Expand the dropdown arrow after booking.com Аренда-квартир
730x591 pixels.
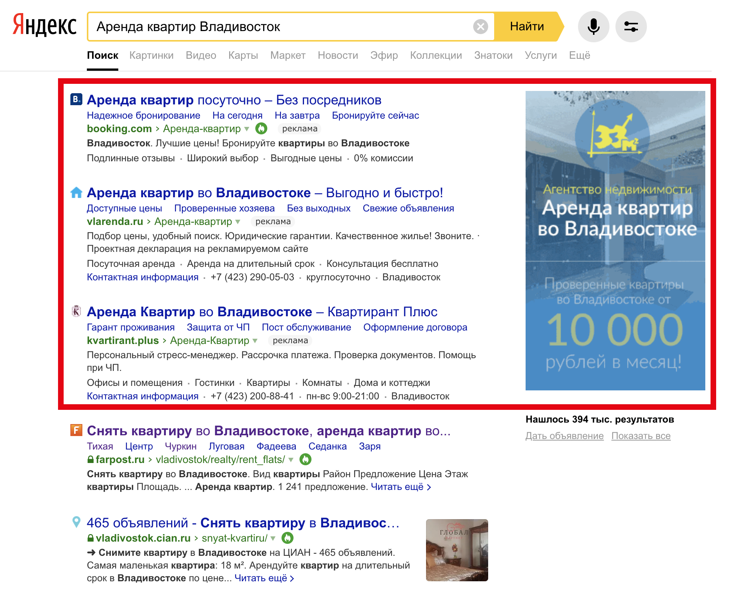247,129
